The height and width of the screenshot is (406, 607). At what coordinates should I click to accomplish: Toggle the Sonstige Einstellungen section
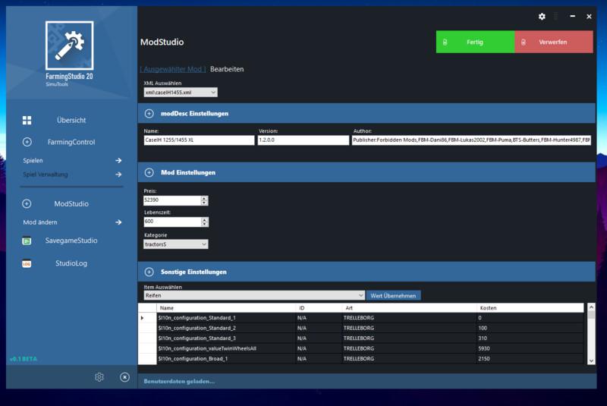click(x=149, y=272)
